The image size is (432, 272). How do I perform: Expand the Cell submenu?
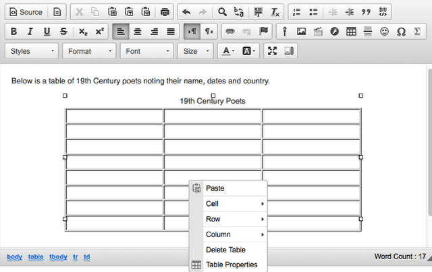click(x=228, y=203)
